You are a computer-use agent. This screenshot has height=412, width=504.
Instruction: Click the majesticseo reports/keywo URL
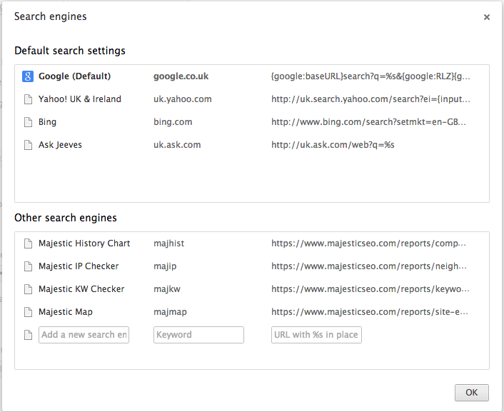(371, 288)
